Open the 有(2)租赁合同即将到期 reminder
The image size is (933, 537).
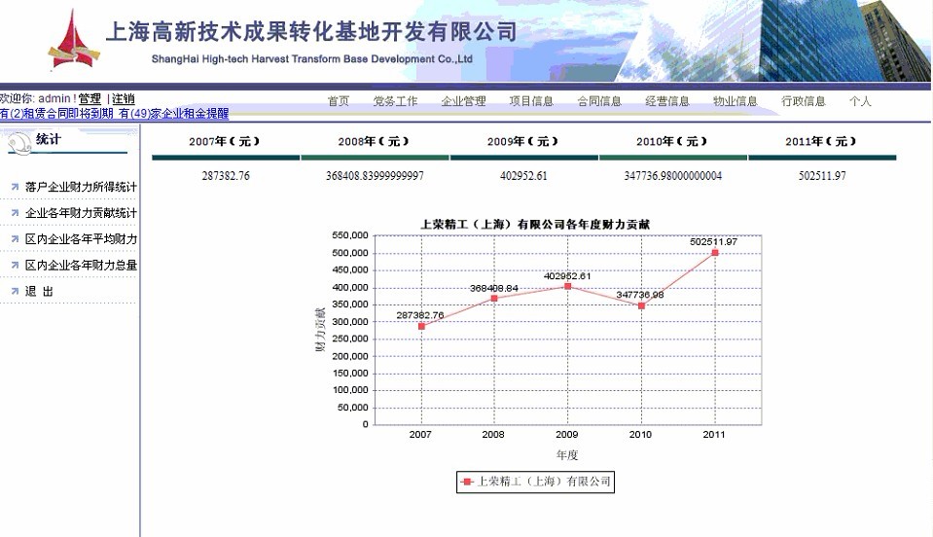point(56,113)
